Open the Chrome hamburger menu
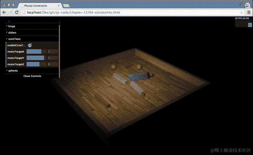The height and width of the screenshot is (155, 253). coord(249,12)
